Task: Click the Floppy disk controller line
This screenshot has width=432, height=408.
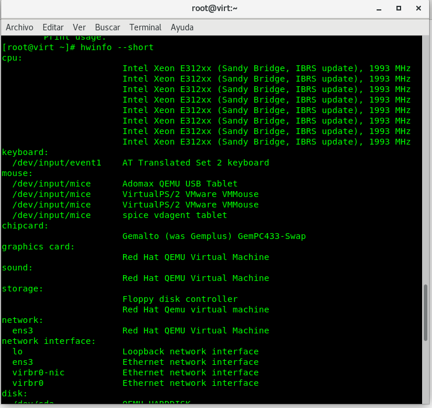Action: point(180,299)
